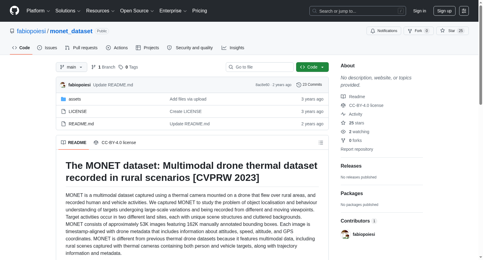Switch to the Projects tab
483x260 pixels.
(x=147, y=48)
